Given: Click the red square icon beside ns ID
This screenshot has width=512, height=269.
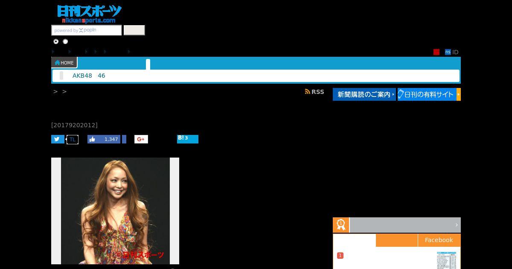Looking at the screenshot, I should pyautogui.click(x=436, y=52).
